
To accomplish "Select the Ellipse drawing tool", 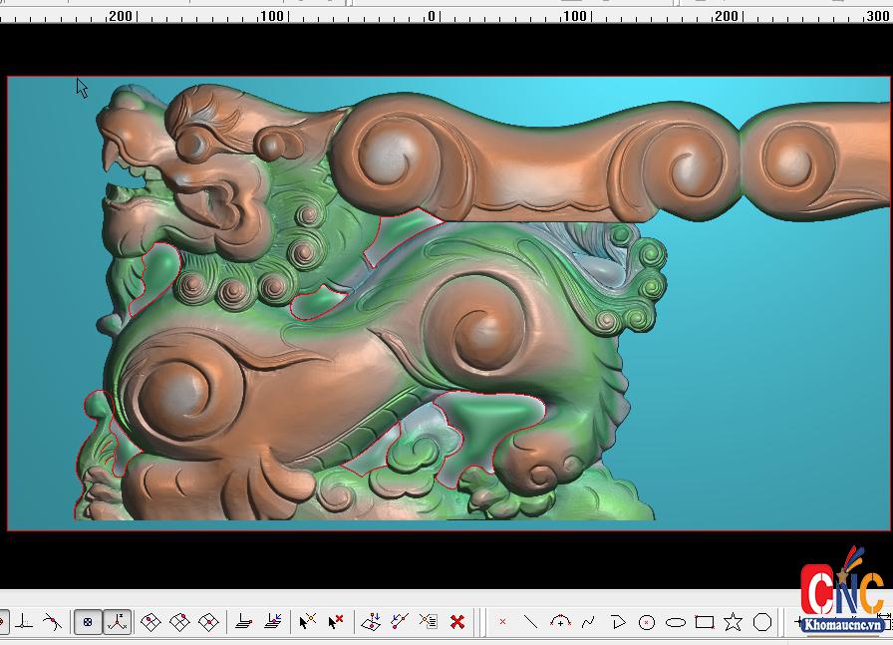I will pyautogui.click(x=676, y=622).
